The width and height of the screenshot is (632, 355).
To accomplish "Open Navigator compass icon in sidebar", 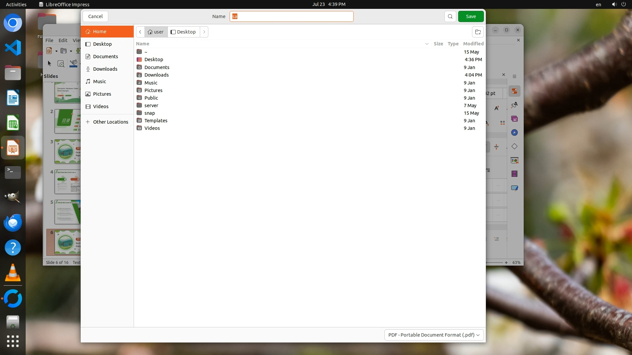I will [x=514, y=132].
